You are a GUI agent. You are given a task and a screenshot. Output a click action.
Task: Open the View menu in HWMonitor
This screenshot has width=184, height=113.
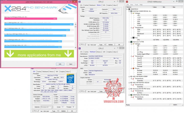coord(132,5)
